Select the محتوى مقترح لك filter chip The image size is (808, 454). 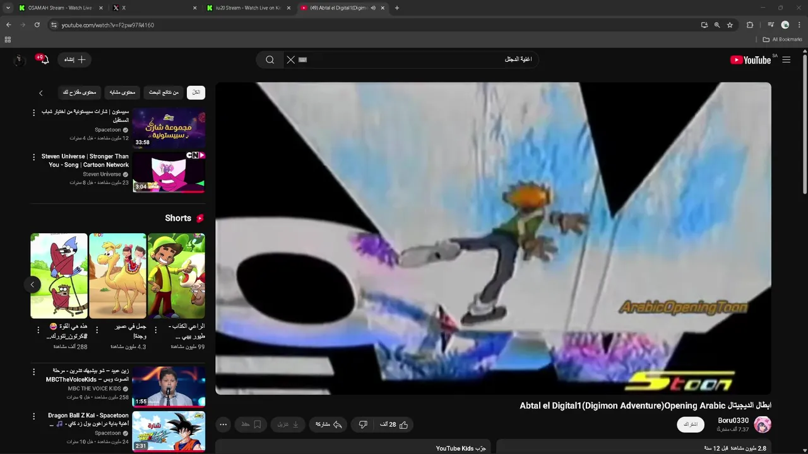pyautogui.click(x=80, y=92)
